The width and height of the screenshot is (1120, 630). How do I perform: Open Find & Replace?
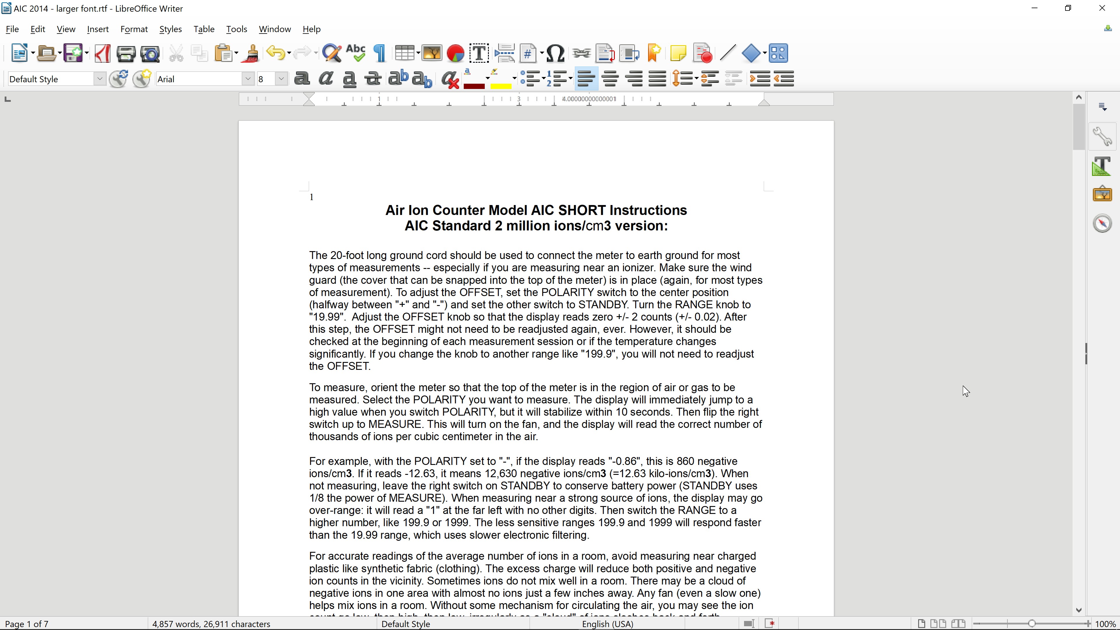point(332,53)
